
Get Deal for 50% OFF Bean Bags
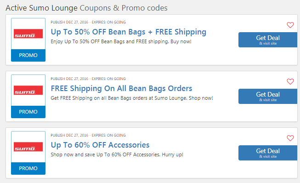coord(268,40)
